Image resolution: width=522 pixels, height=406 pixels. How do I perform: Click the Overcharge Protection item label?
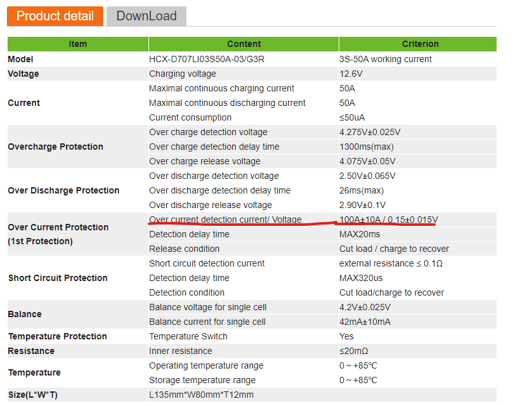(56, 147)
